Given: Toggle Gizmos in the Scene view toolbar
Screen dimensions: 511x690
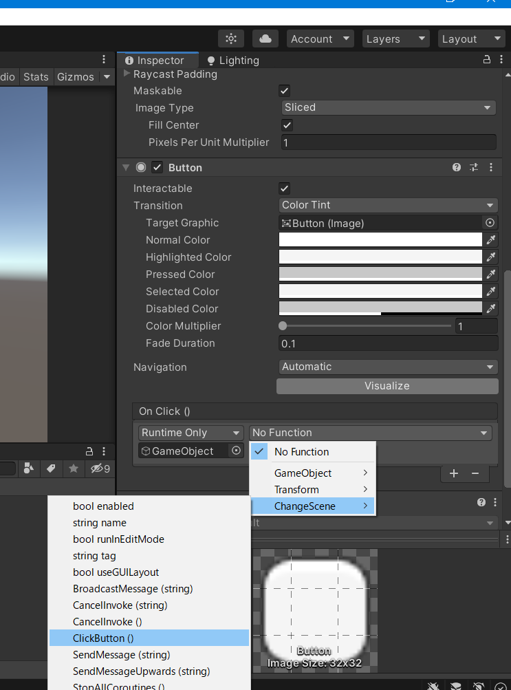Looking at the screenshot, I should point(76,76).
